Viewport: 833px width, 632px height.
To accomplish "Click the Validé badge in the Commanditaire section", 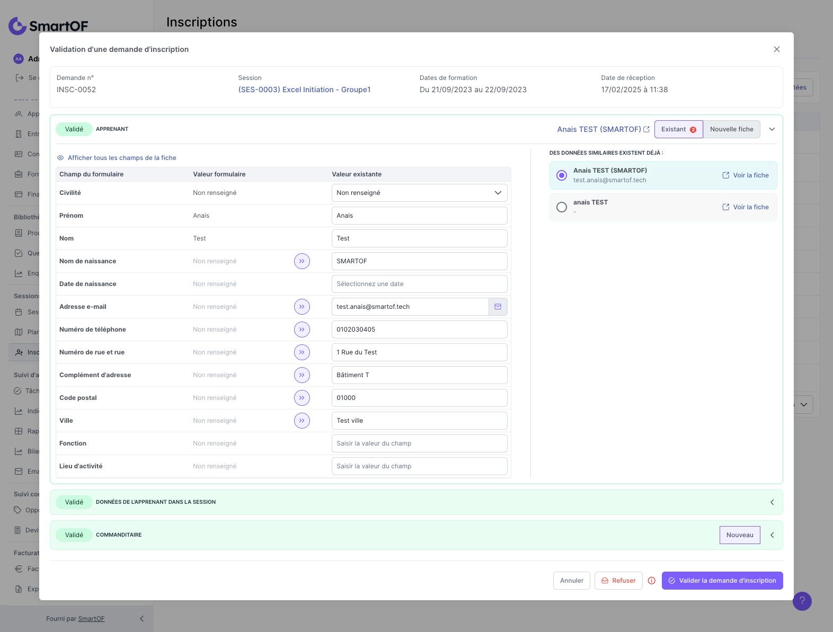I will (74, 535).
